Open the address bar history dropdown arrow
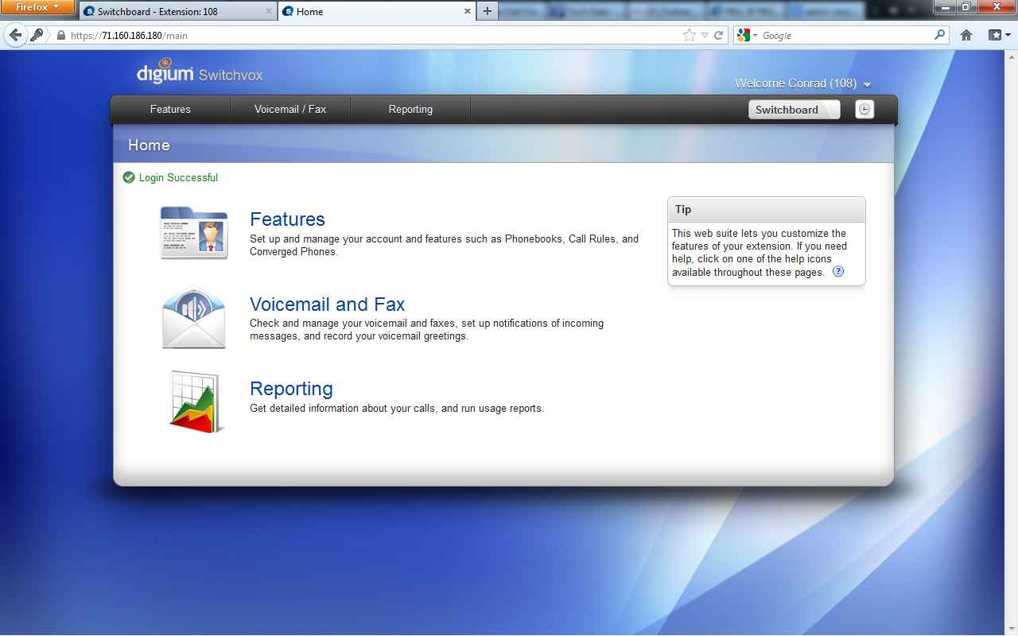This screenshot has height=636, width=1018. pos(704,35)
